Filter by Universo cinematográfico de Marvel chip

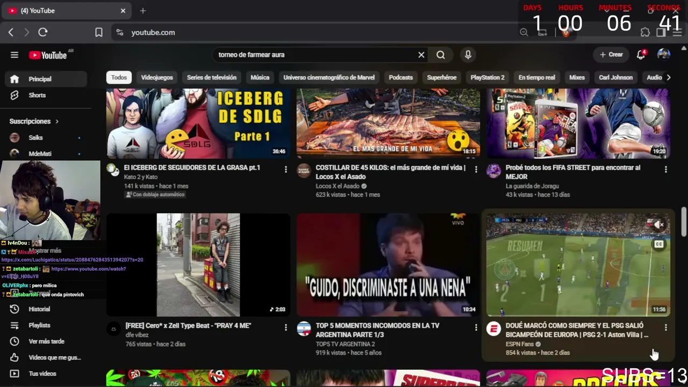point(329,77)
